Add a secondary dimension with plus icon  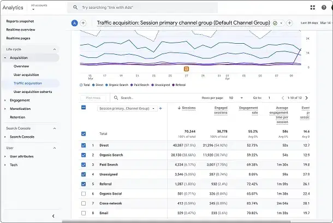point(160,109)
